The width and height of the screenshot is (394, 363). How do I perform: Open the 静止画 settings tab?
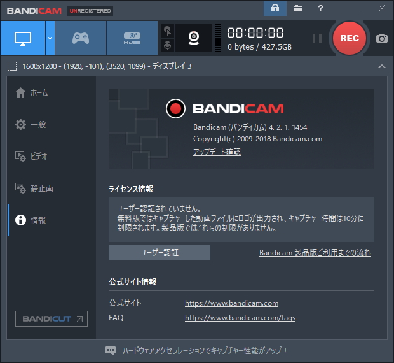[34, 188]
